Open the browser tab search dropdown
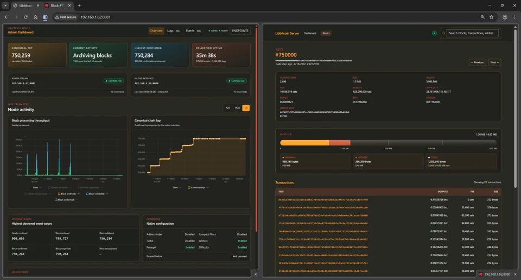The image size is (521, 280). [5, 5]
